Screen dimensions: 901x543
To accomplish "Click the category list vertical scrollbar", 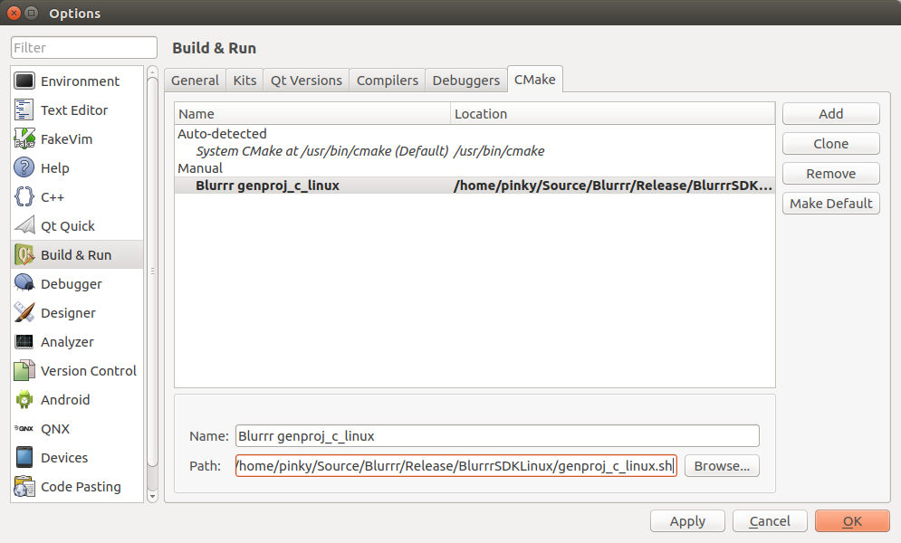I will tap(152, 271).
